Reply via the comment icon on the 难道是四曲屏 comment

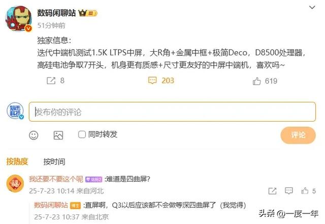pos(289,191)
